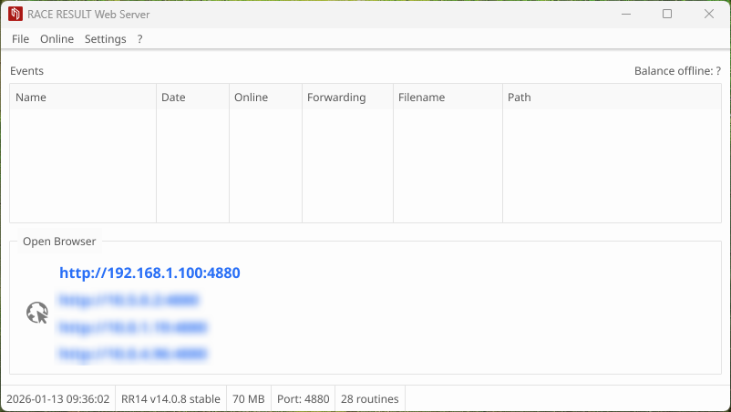Click the Balance offline label
Screen dimensions: 731x412
[x=676, y=71]
